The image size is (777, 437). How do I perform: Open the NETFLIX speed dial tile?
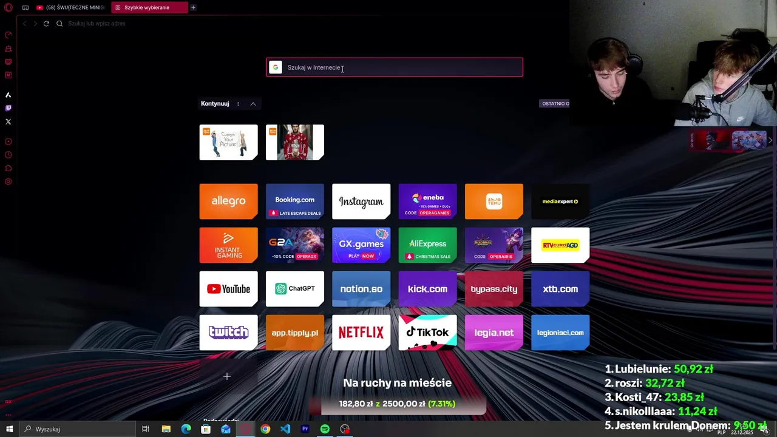[361, 333]
